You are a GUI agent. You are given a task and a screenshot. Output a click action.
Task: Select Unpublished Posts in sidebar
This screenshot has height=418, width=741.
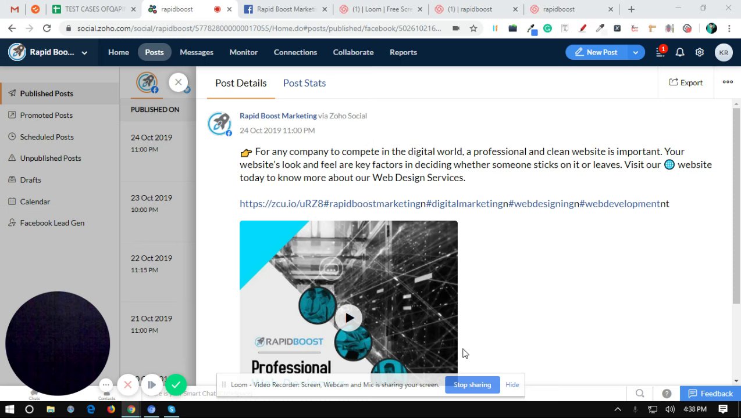click(x=59, y=158)
